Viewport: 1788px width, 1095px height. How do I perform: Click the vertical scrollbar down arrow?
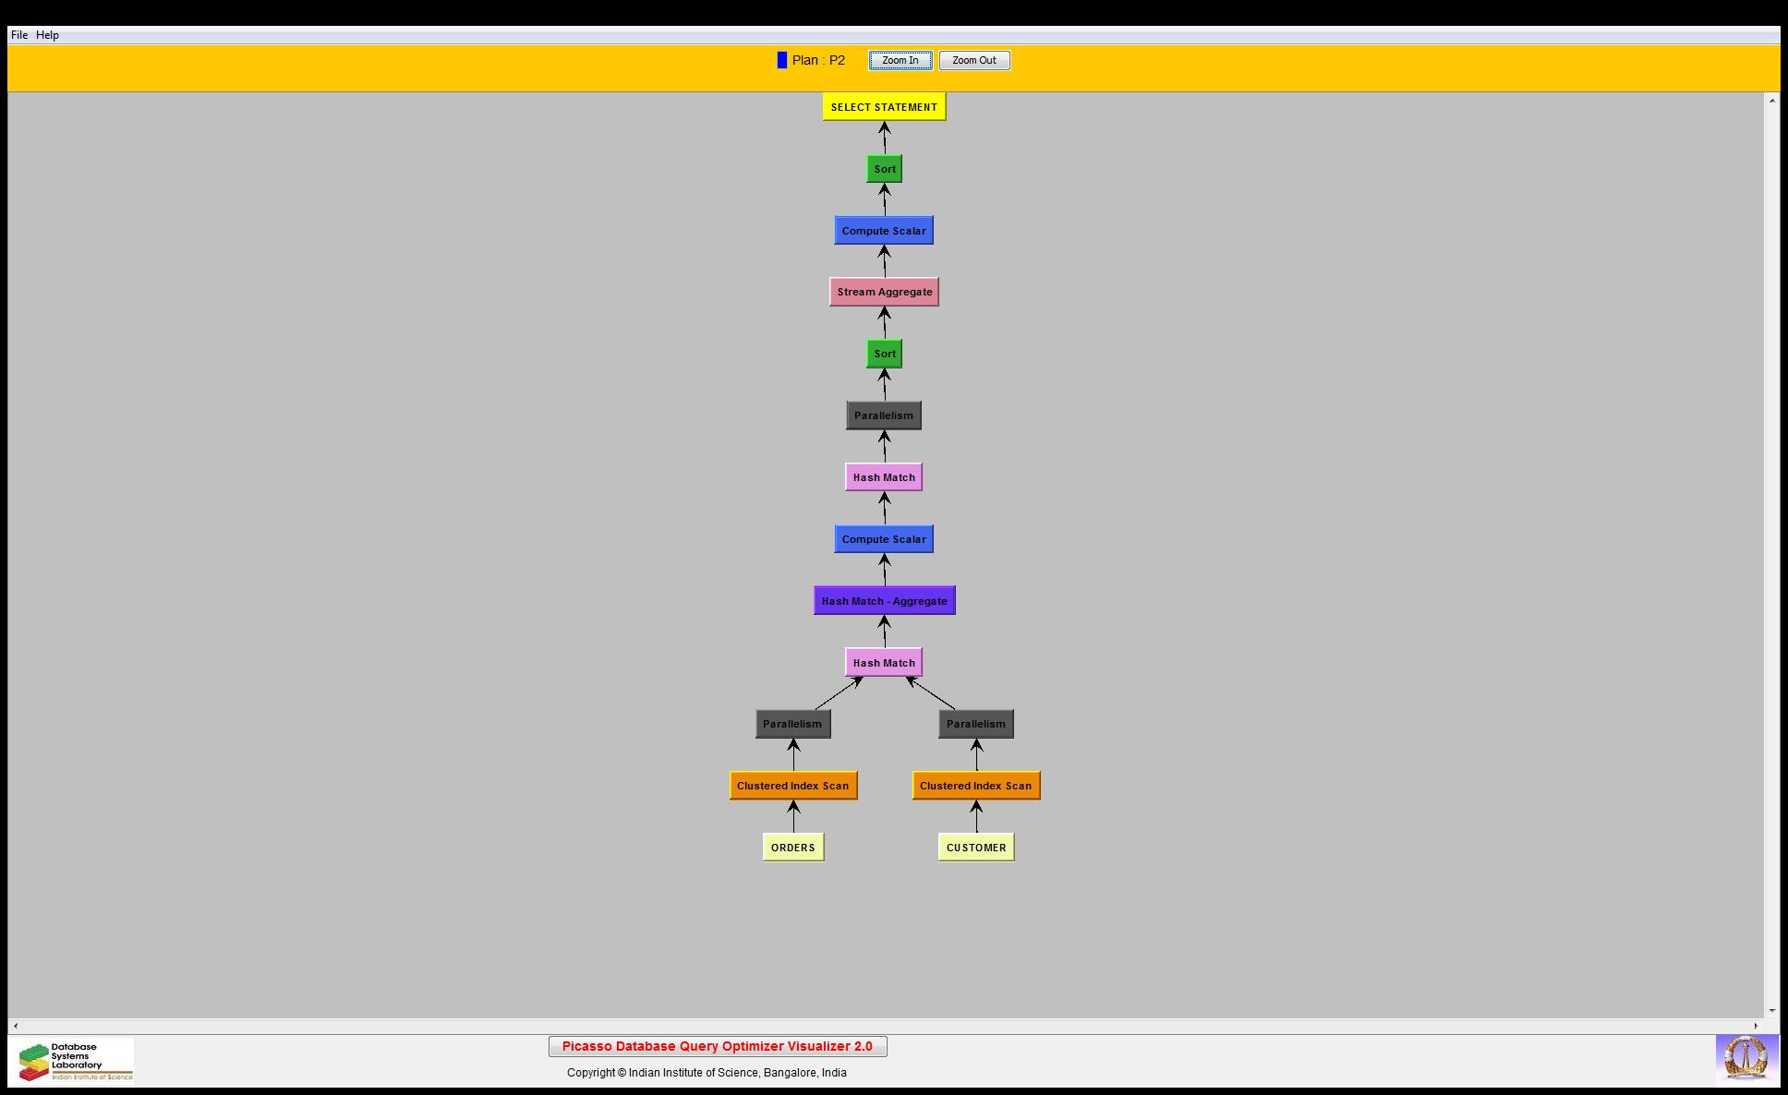(x=1771, y=1011)
